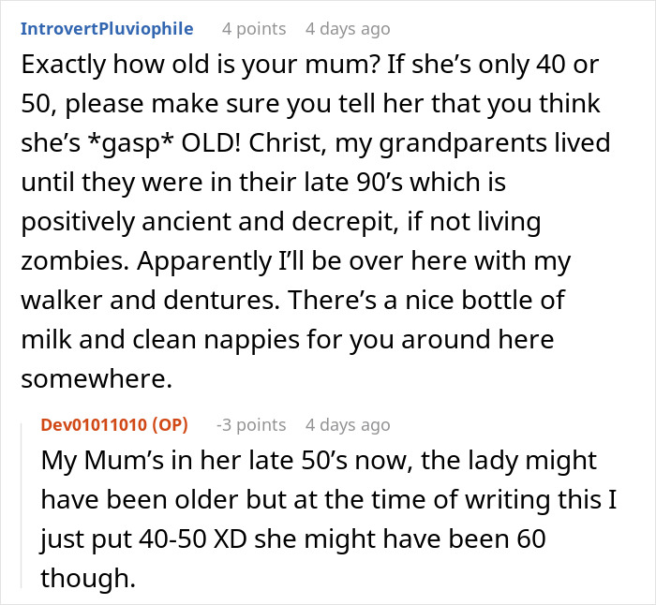The height and width of the screenshot is (605, 656).
Task: Open the top comment's 4 days ago permalink
Action: point(348,29)
